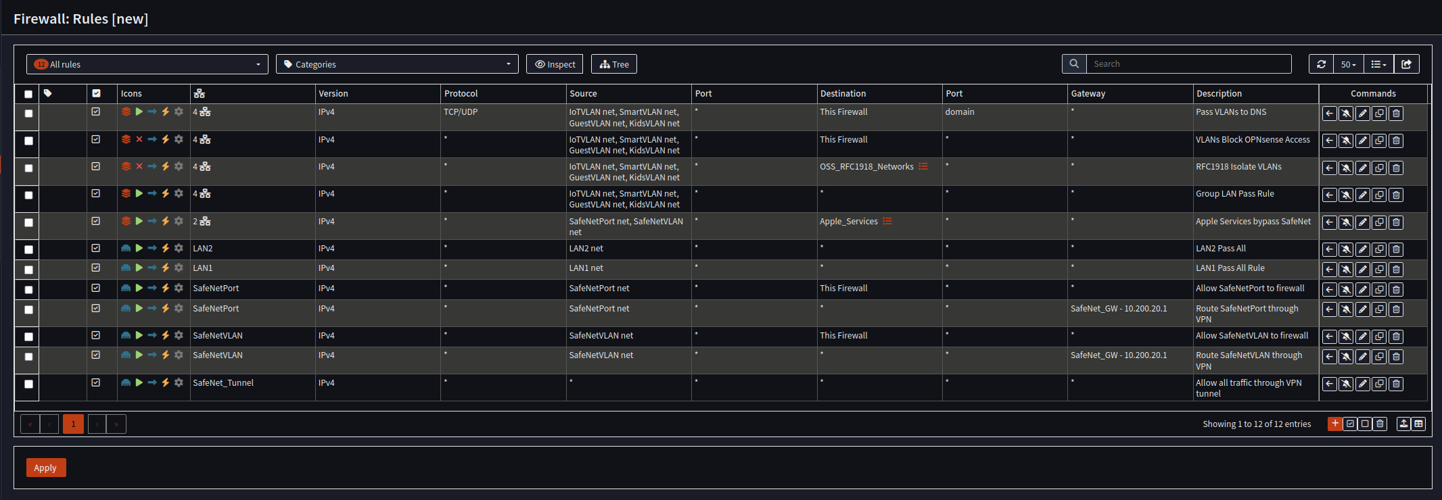Screen dimensions: 1442x500
Task: Add a new rule with plus button
Action: pos(1334,424)
